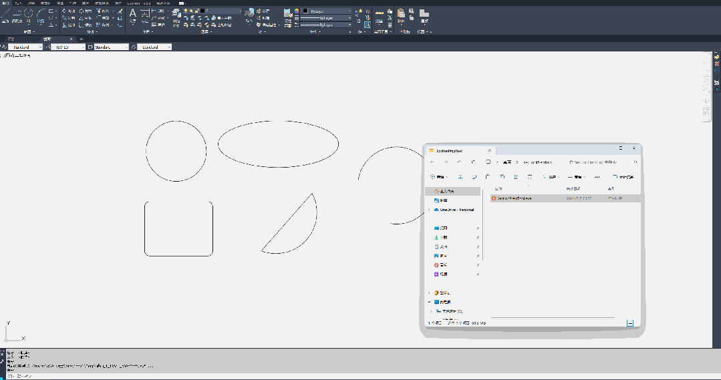
Task: Click the Measure tool icon
Action: coord(380,16)
